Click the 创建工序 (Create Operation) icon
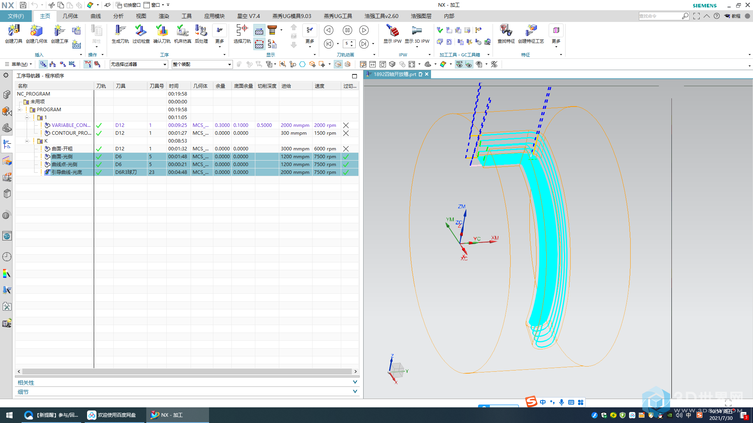Viewport: 753px width, 423px height. [60, 34]
